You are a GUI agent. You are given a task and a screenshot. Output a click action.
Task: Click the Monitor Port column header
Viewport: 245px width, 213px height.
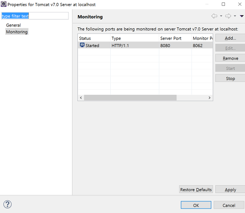(x=202, y=38)
